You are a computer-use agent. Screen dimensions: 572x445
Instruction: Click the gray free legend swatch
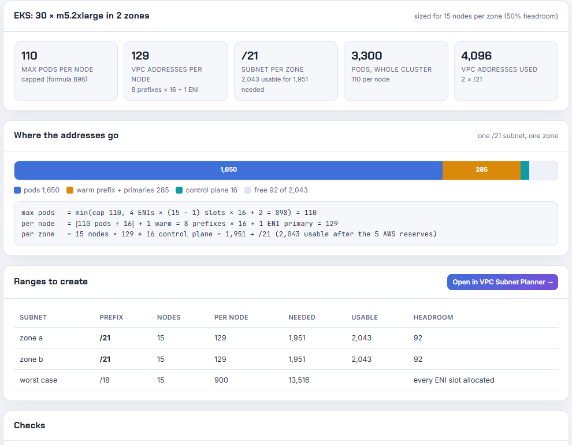click(x=248, y=190)
